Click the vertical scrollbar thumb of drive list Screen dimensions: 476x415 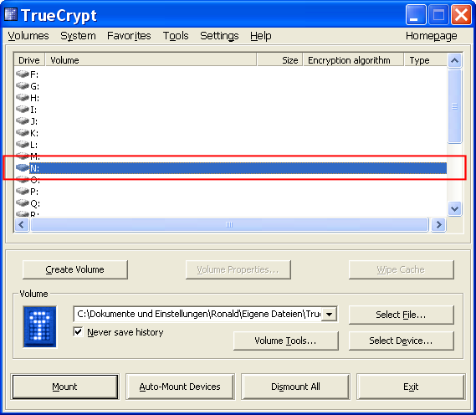click(x=454, y=106)
